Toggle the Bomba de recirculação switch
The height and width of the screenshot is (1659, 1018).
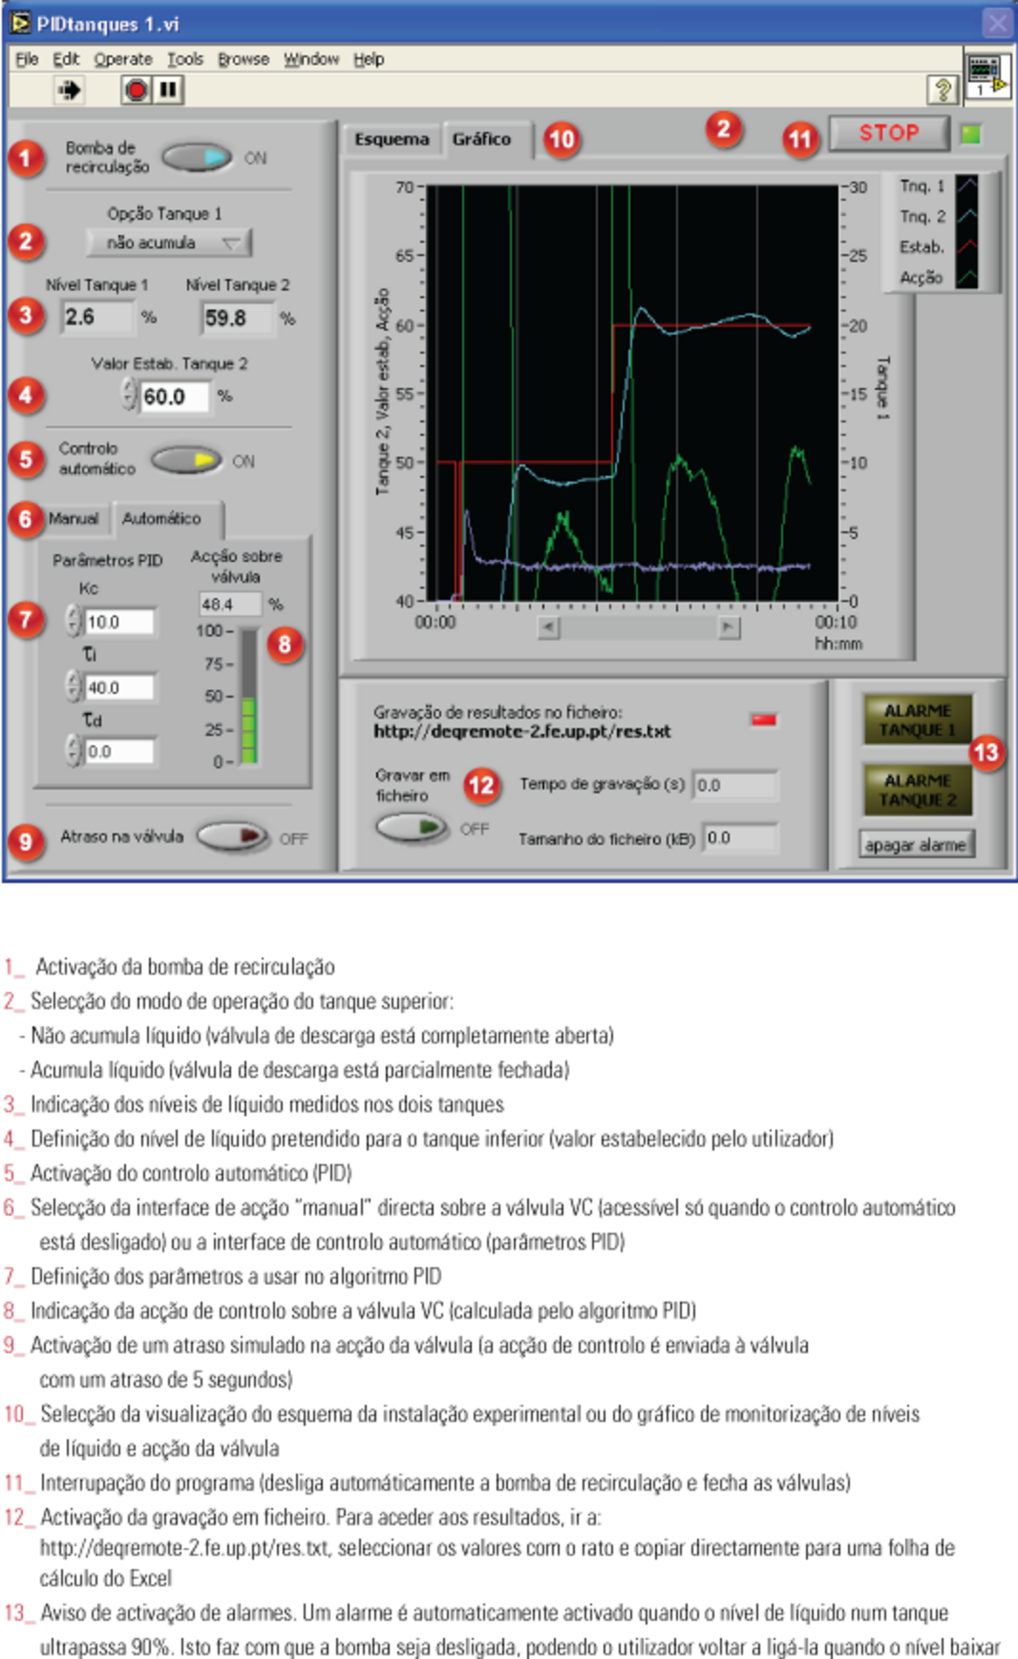[x=197, y=158]
